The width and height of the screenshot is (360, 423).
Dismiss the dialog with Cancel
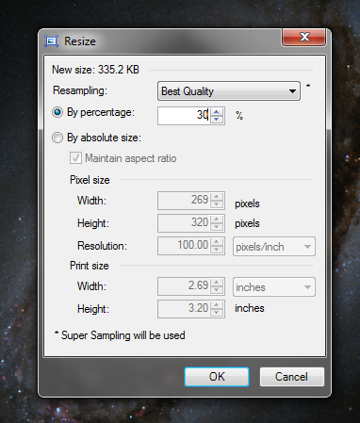click(x=292, y=377)
